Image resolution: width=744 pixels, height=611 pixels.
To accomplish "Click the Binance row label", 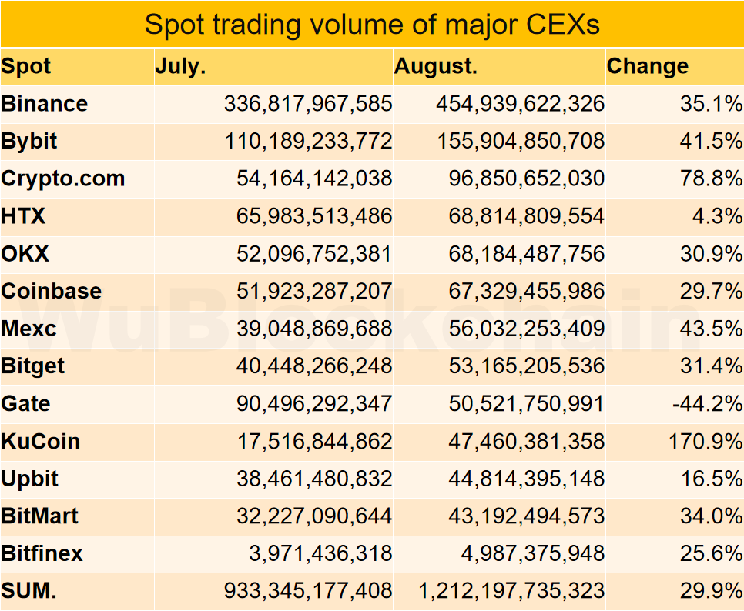I will tap(77, 104).
